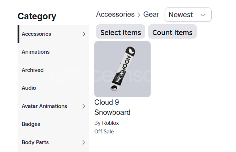Viewport: 236px width, 152px height.
Task: Expand the Avatar Animations chevron arrow
Action: click(84, 106)
